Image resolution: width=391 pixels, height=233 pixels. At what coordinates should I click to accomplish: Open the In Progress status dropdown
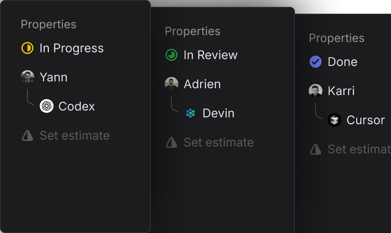tap(72, 48)
